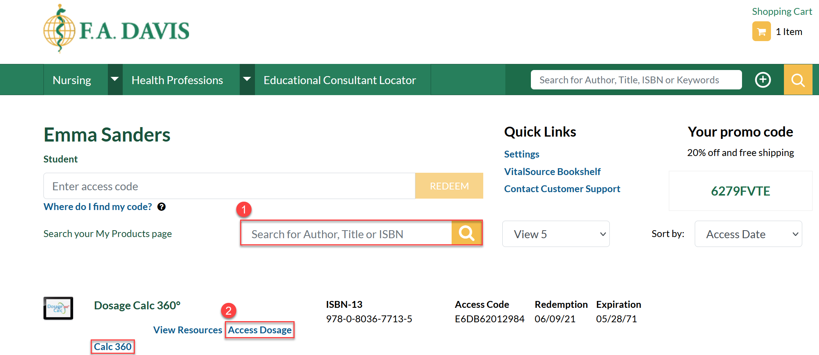Open the VitalSource Bookshelf link
Image resolution: width=819 pixels, height=355 pixels.
point(552,172)
